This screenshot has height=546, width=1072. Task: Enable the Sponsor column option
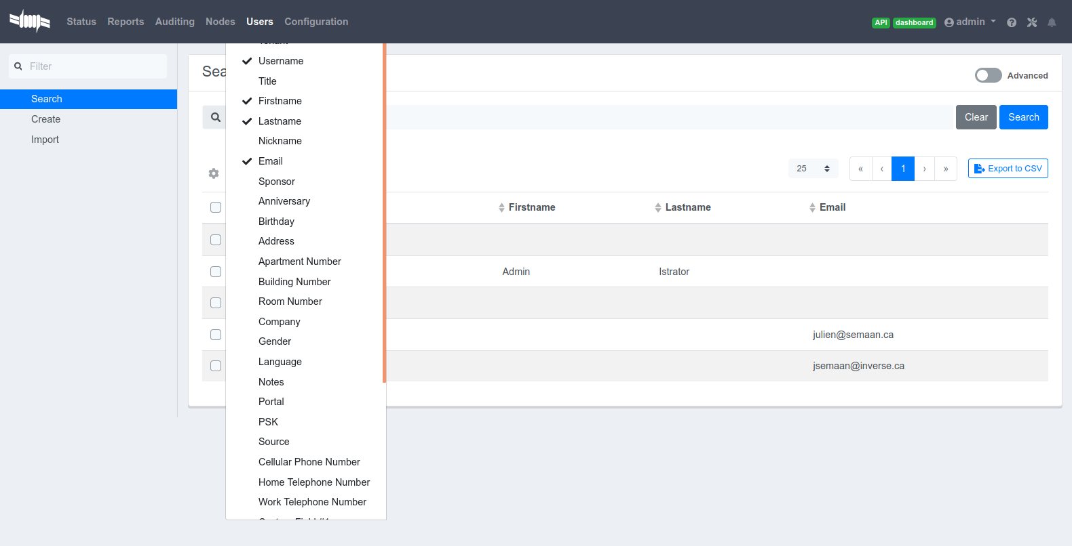305,182
